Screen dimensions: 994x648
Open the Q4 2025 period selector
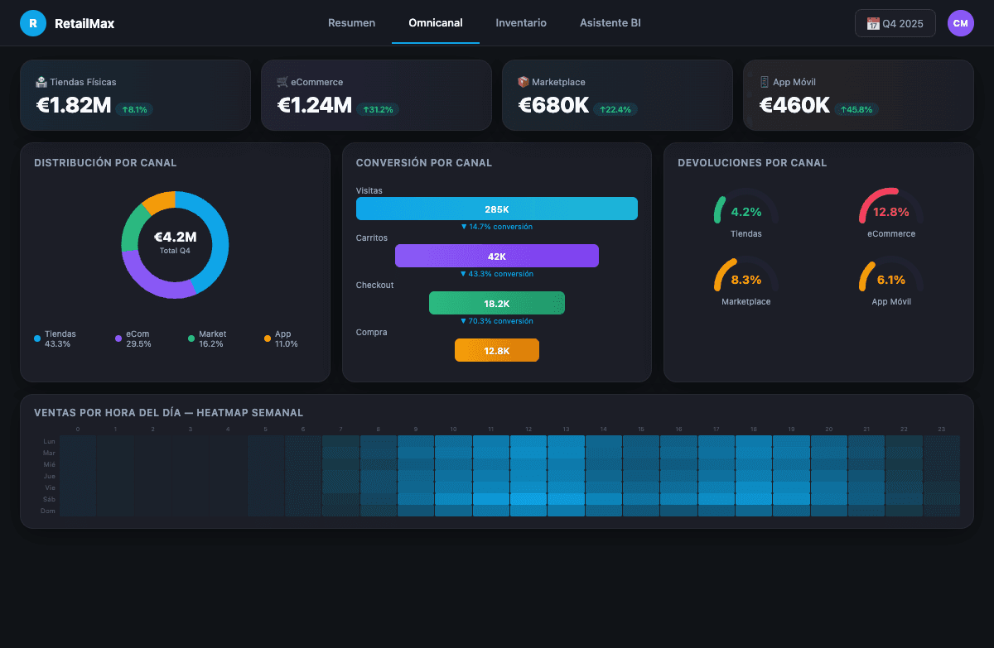[x=895, y=22]
